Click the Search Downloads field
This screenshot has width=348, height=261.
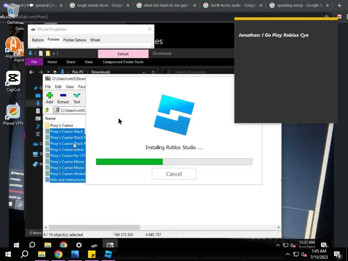tap(198, 72)
